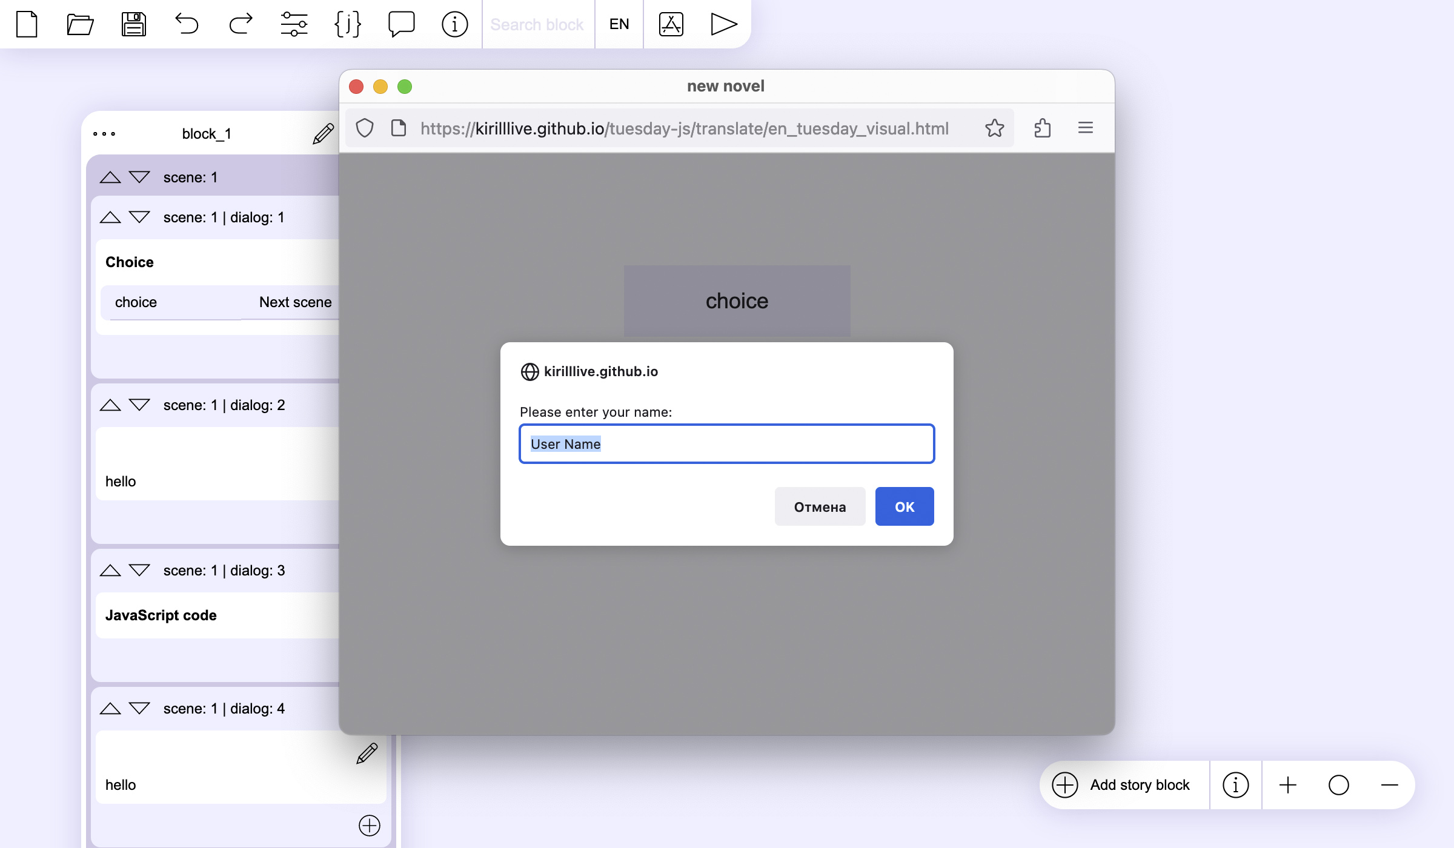Open the settings sliders icon
1454x848 pixels.
[x=294, y=24]
